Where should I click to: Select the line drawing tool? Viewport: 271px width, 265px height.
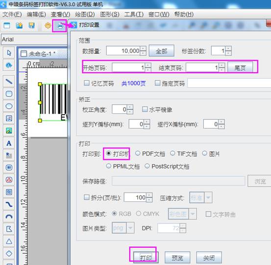tap(9, 81)
